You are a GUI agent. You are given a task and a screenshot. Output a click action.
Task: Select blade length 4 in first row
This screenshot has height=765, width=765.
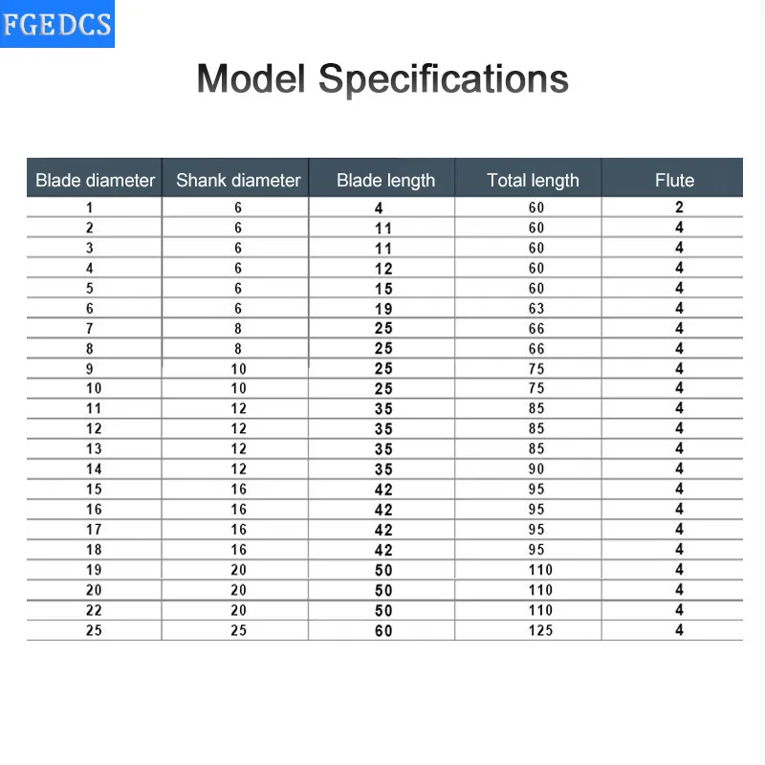[x=380, y=208]
